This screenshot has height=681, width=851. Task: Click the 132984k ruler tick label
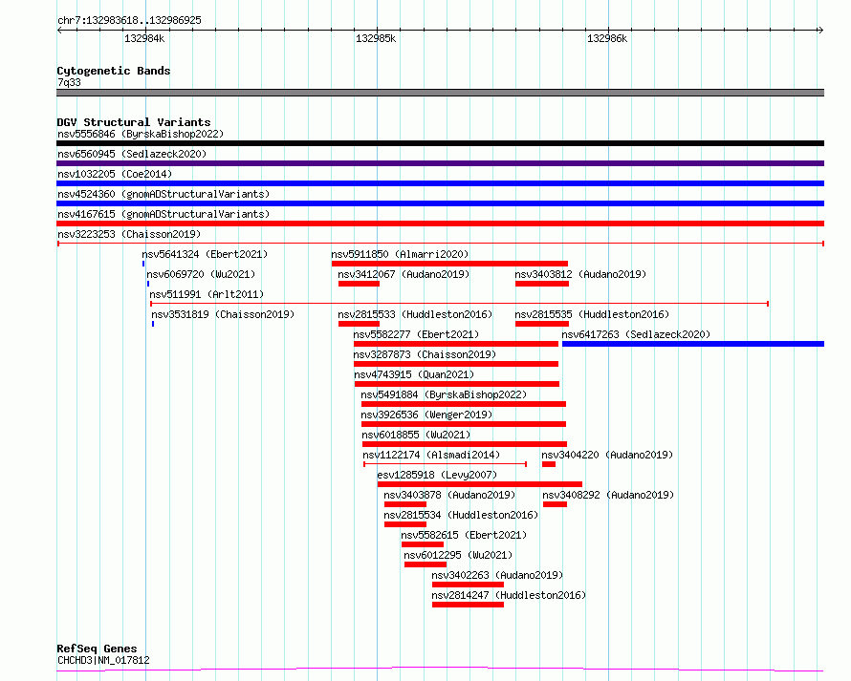144,38
